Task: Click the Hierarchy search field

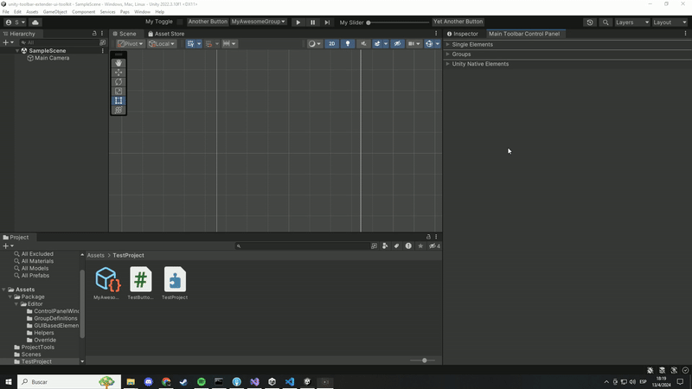Action: [x=59, y=42]
